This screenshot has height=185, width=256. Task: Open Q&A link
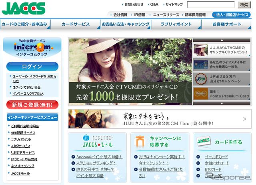pos(154,4)
